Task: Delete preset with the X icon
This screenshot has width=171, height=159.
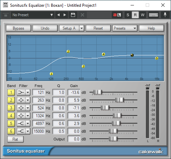Action: (82, 15)
